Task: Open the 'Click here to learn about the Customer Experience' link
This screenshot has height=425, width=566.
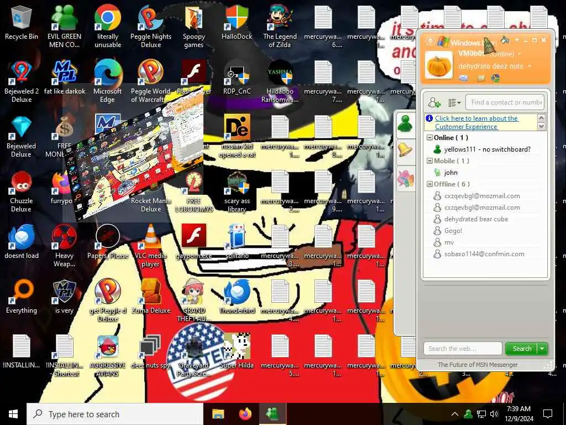Action: (x=476, y=122)
